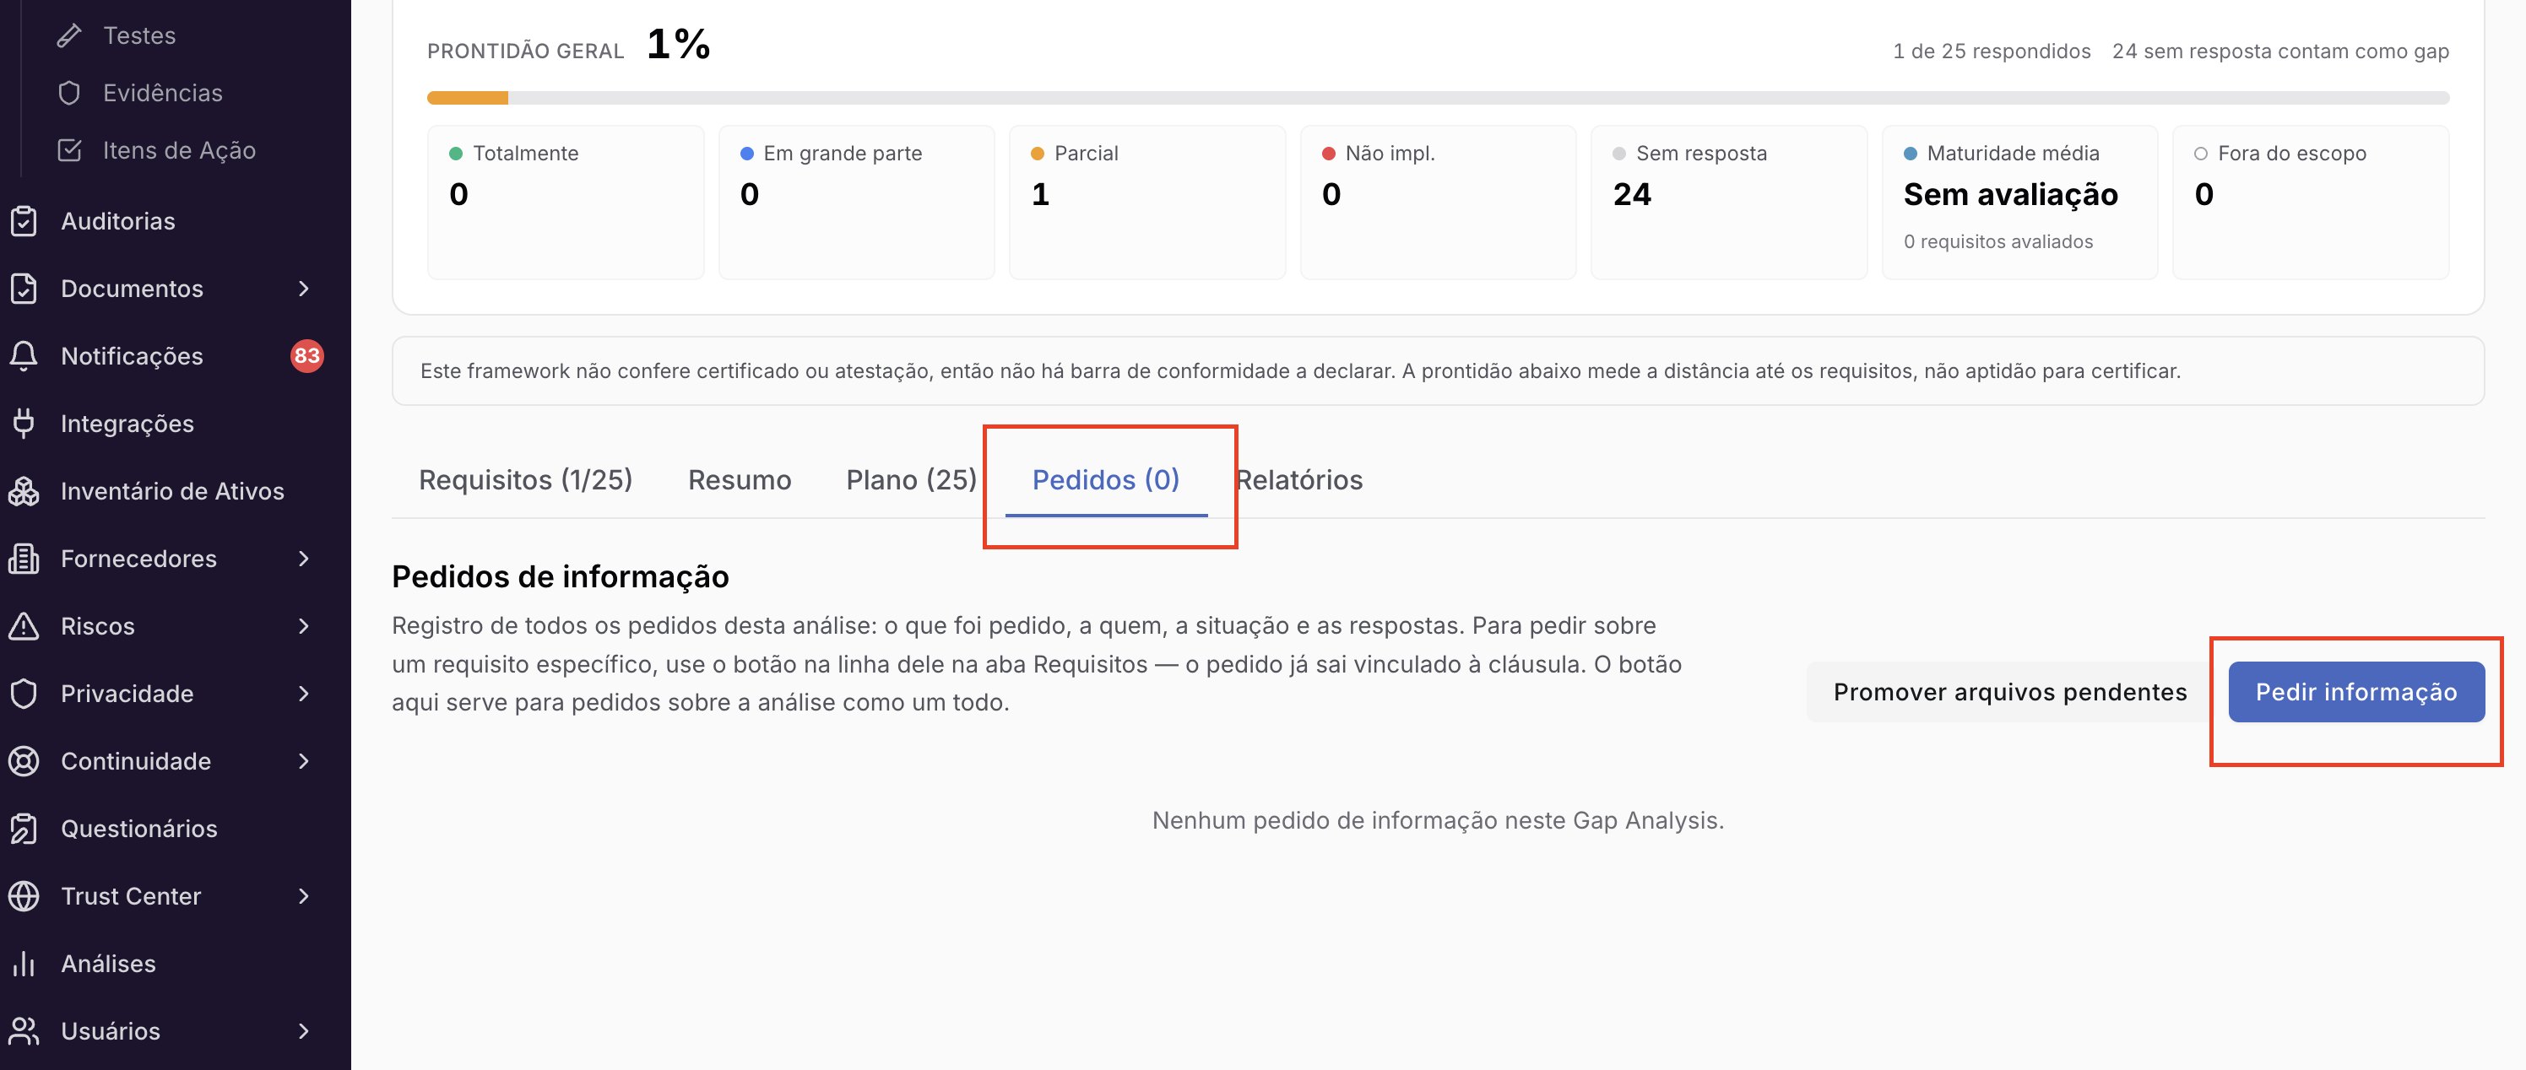This screenshot has width=2526, height=1070.
Task: Click the Usuários people icon
Action: click(x=24, y=1031)
